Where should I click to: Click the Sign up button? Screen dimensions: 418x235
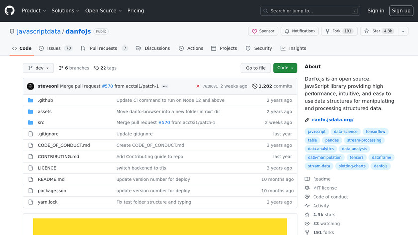[x=401, y=11]
